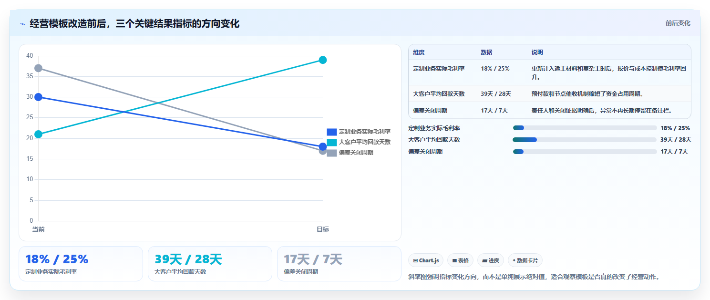Screen dimensions: 710x300
Task: Click the 目标 x-axis label
Action: [323, 230]
